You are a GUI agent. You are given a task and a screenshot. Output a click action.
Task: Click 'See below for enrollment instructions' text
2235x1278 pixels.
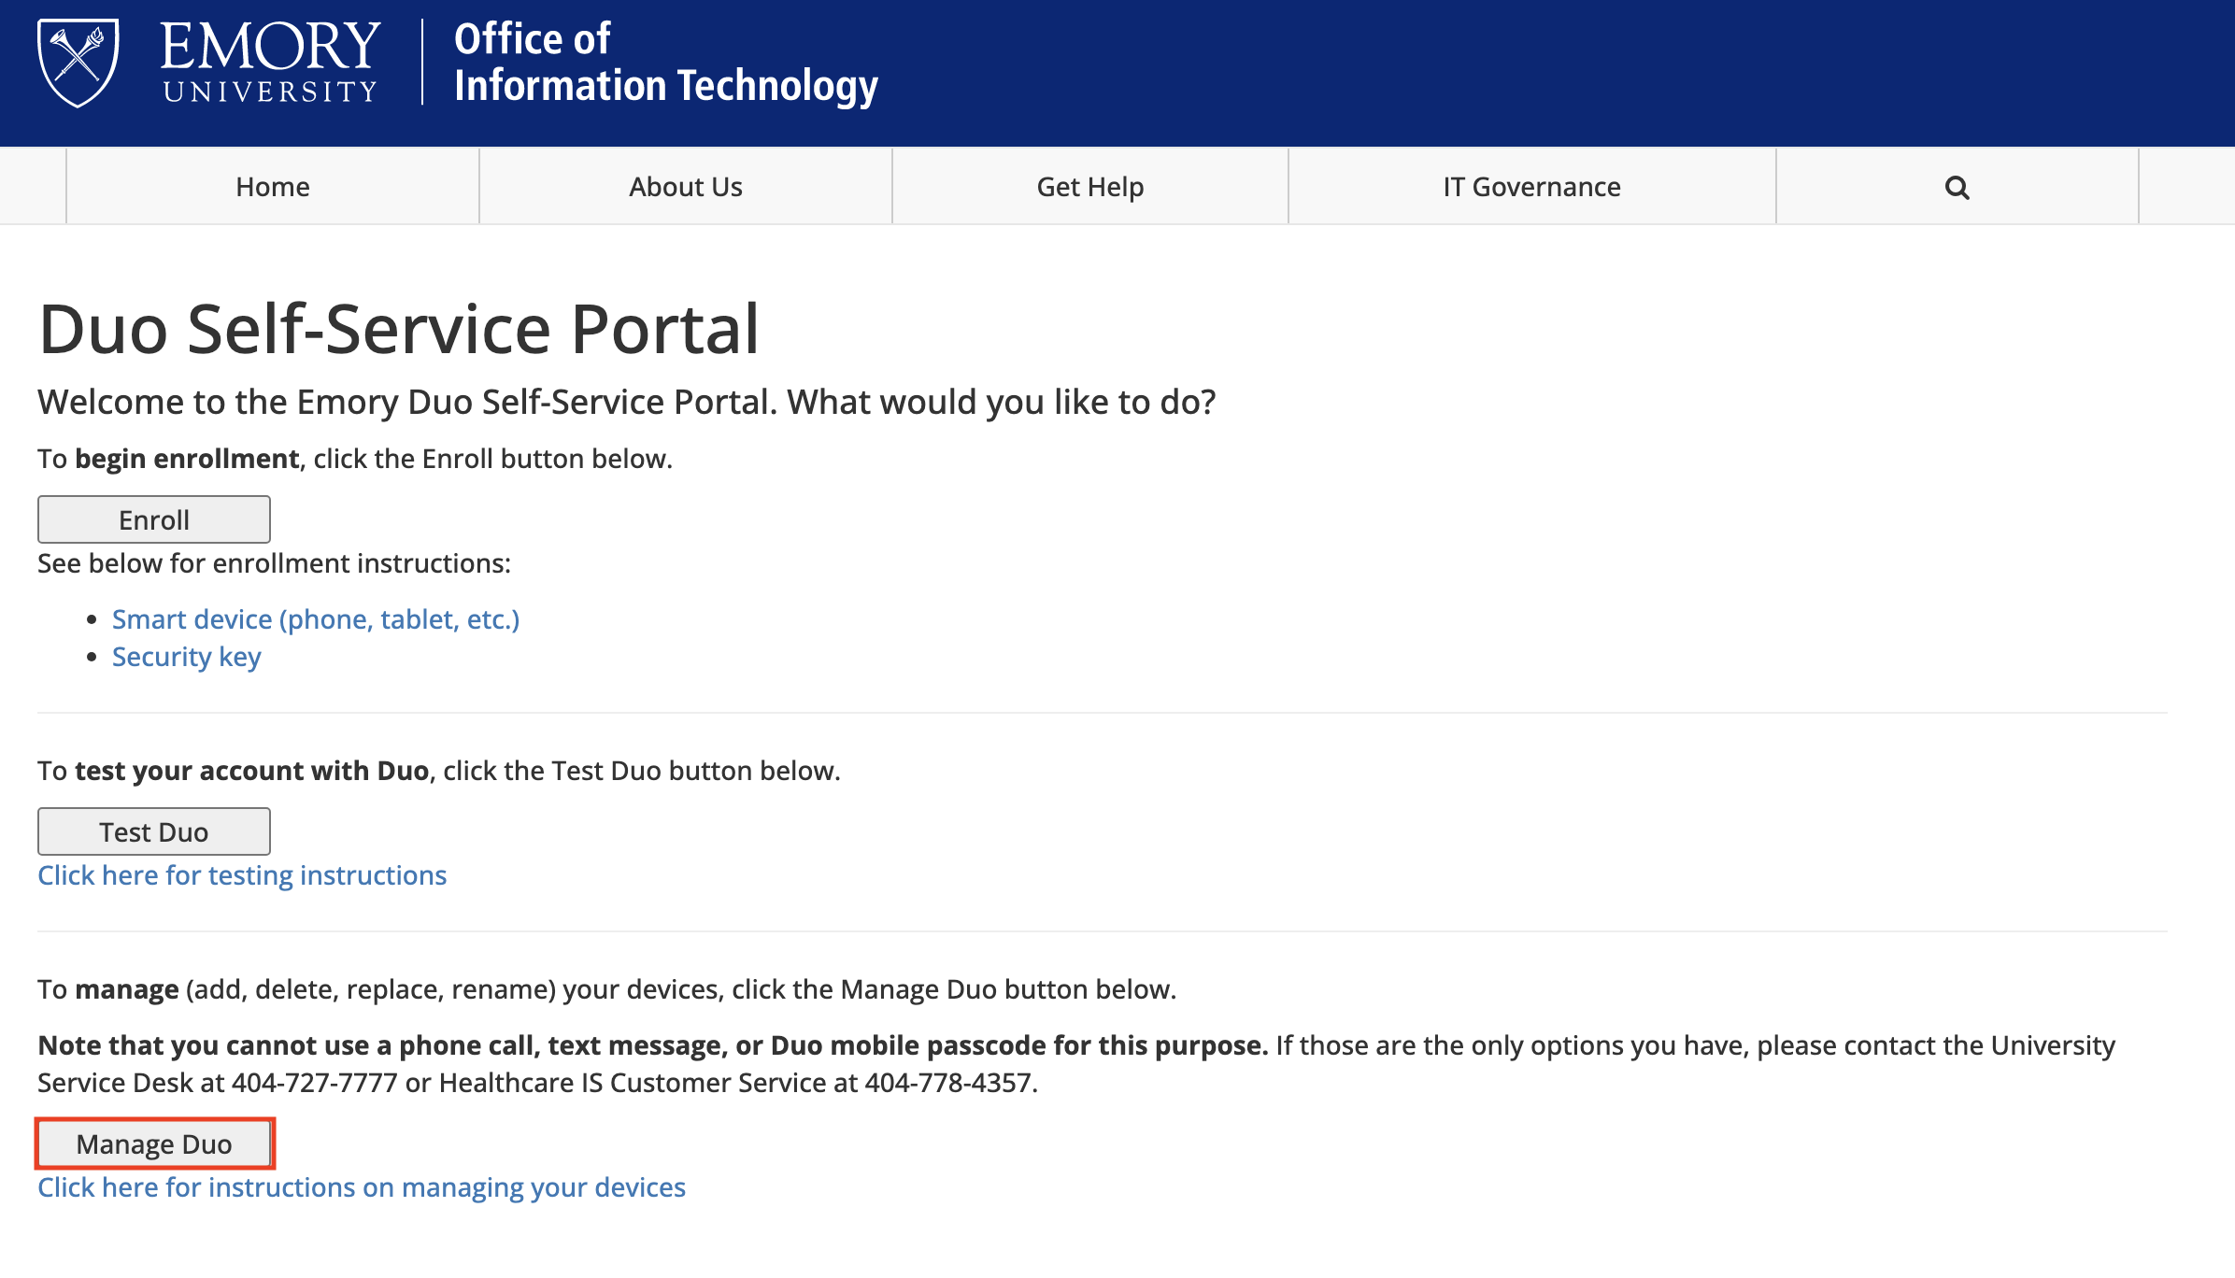(275, 563)
